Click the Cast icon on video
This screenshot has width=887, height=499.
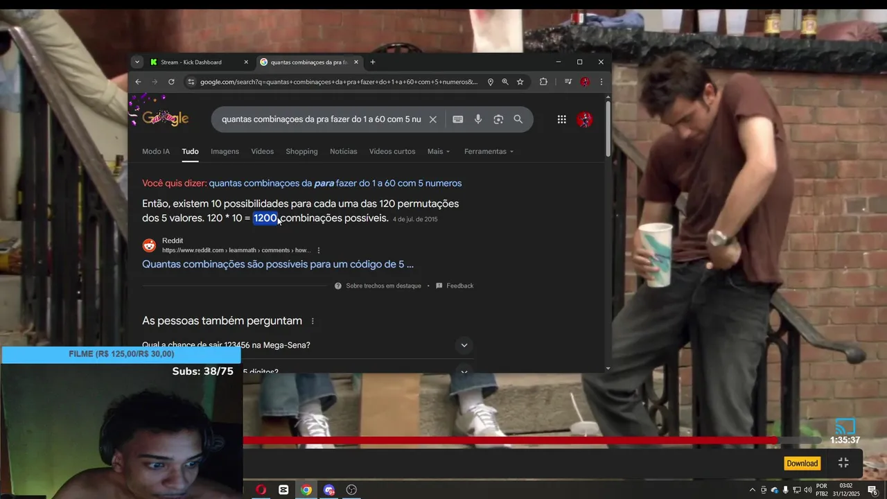pos(845,426)
